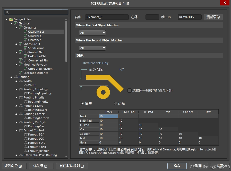Click the N/A minimum clearance value
231x171 pixels.
[122, 69]
